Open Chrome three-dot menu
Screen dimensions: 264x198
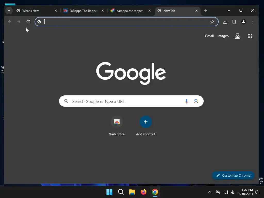coord(253,22)
